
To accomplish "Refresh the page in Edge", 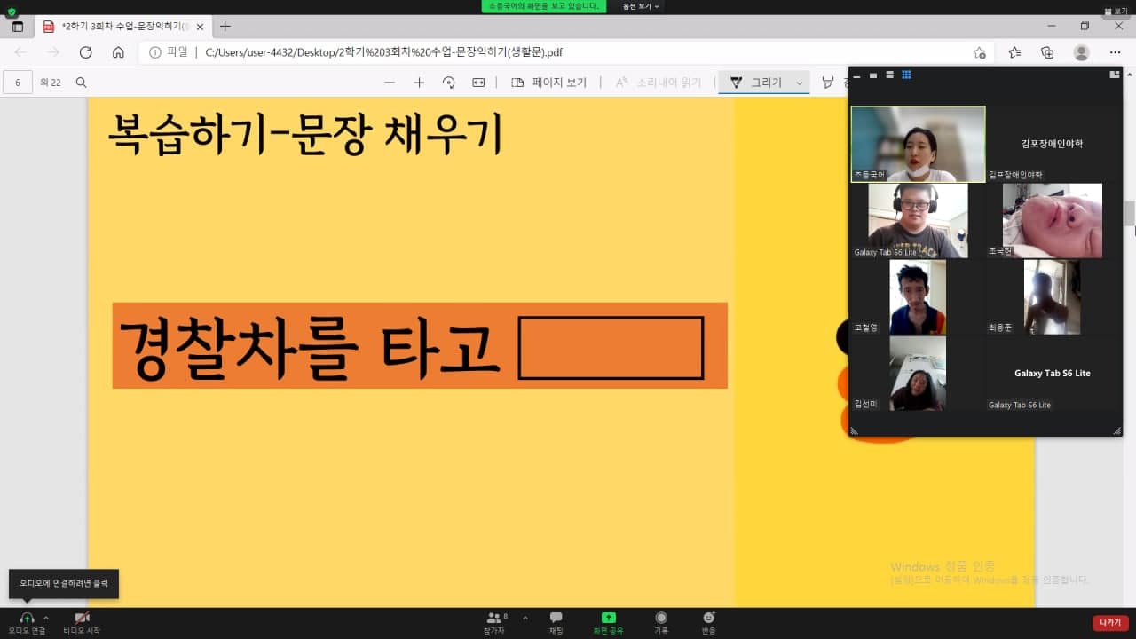I will [x=85, y=52].
